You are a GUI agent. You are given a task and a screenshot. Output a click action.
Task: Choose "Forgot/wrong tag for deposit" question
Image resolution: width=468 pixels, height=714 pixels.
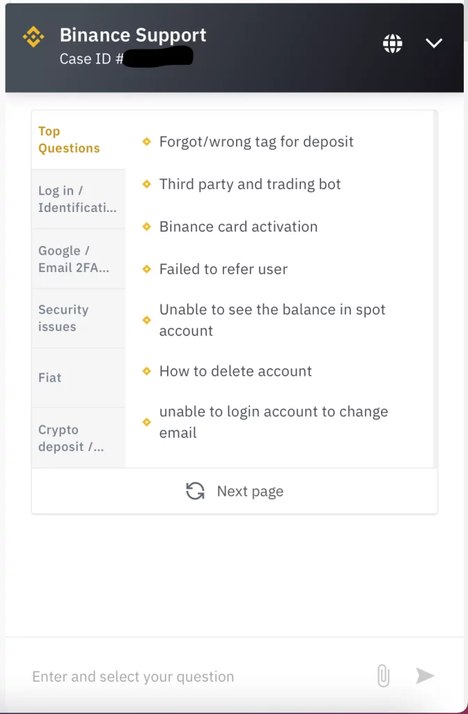[256, 142]
